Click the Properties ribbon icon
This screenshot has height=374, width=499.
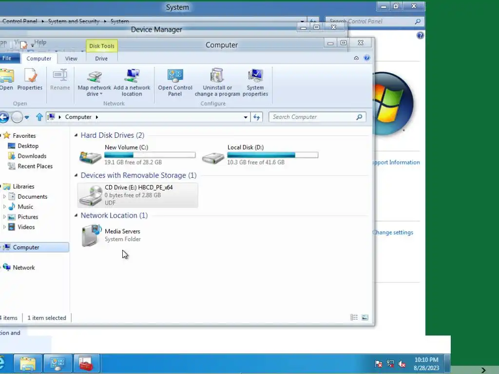30,79
